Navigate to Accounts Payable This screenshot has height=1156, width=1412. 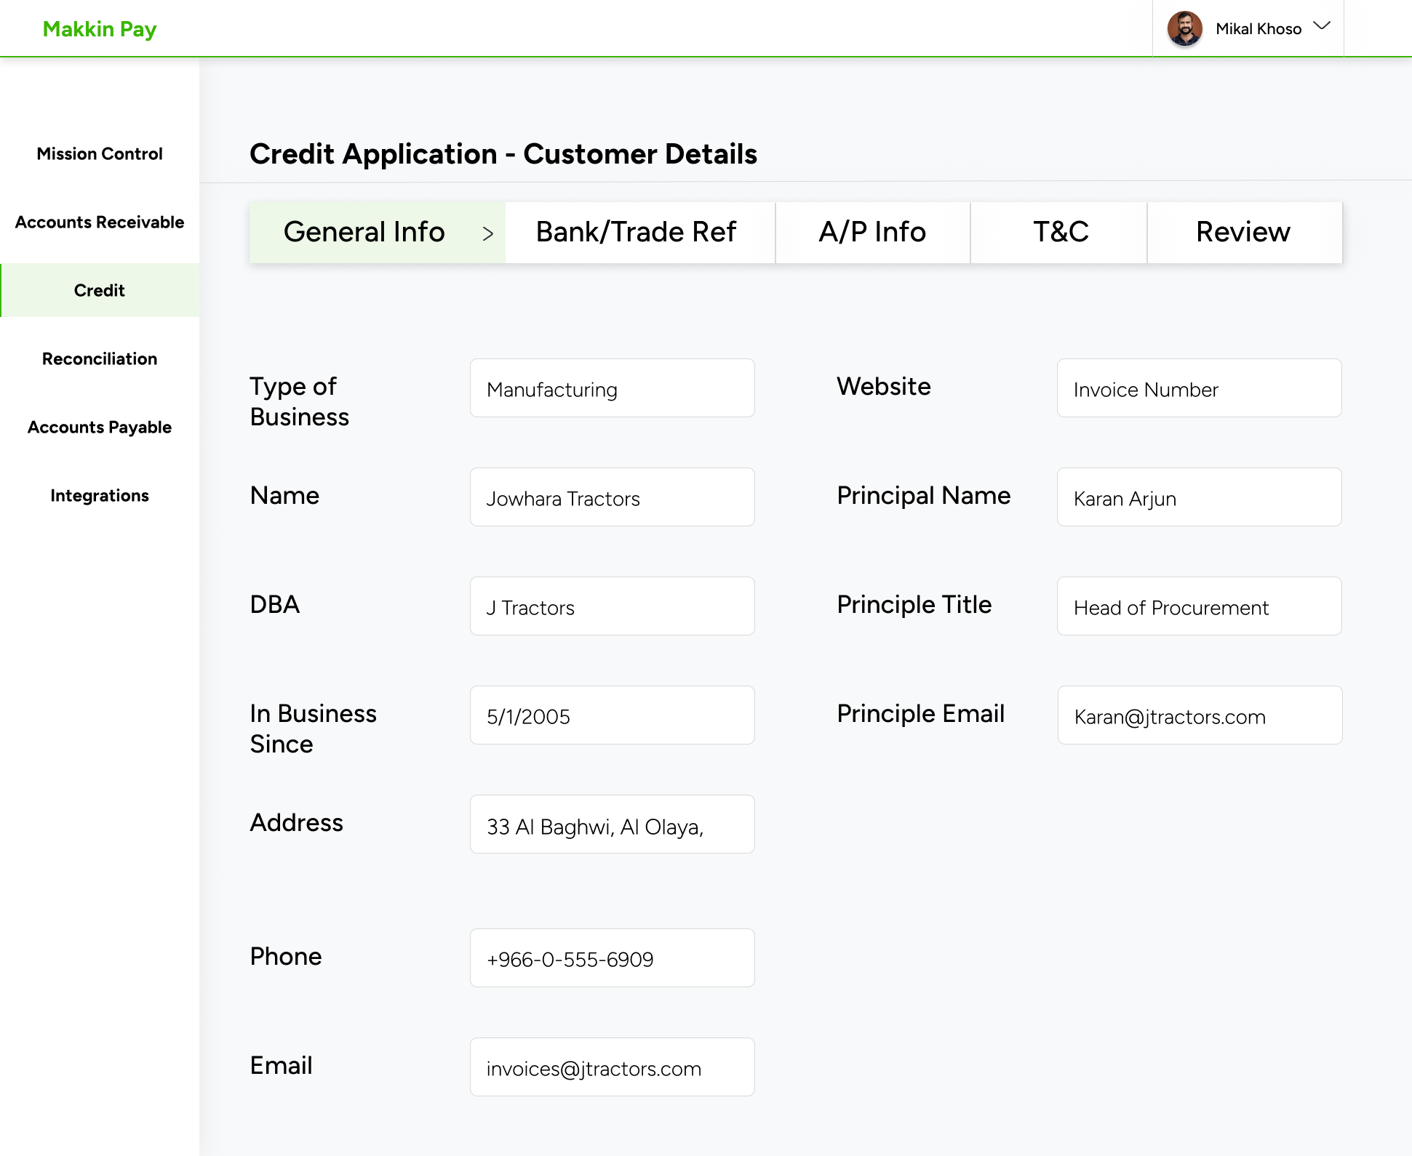[x=100, y=428]
